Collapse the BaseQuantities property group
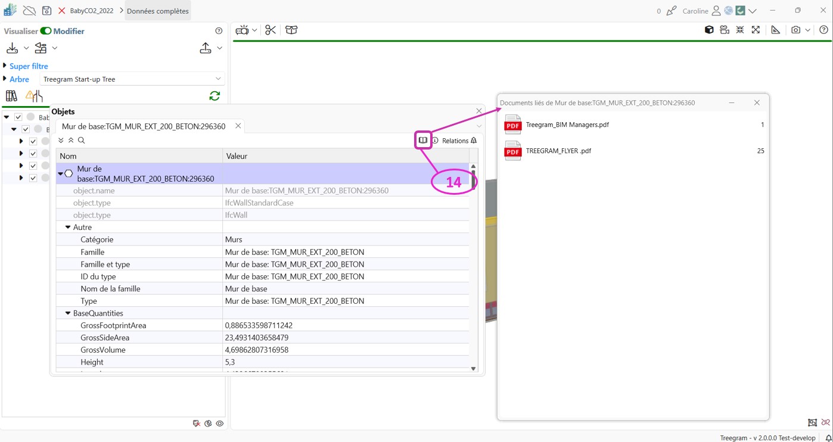 68,313
